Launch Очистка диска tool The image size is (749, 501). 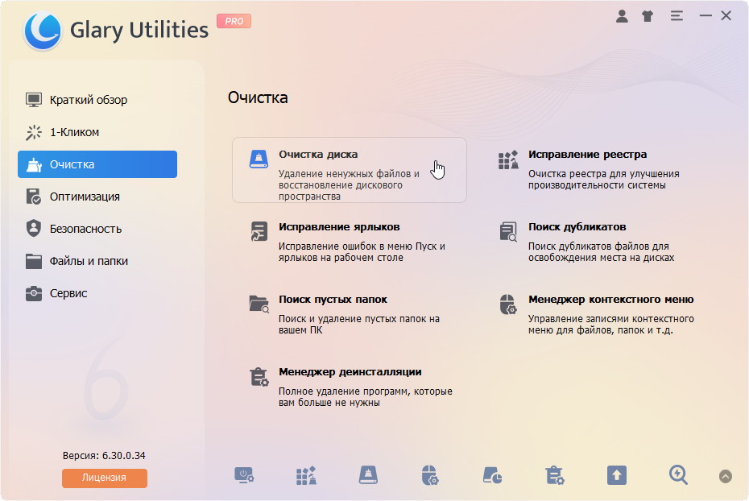coord(350,170)
